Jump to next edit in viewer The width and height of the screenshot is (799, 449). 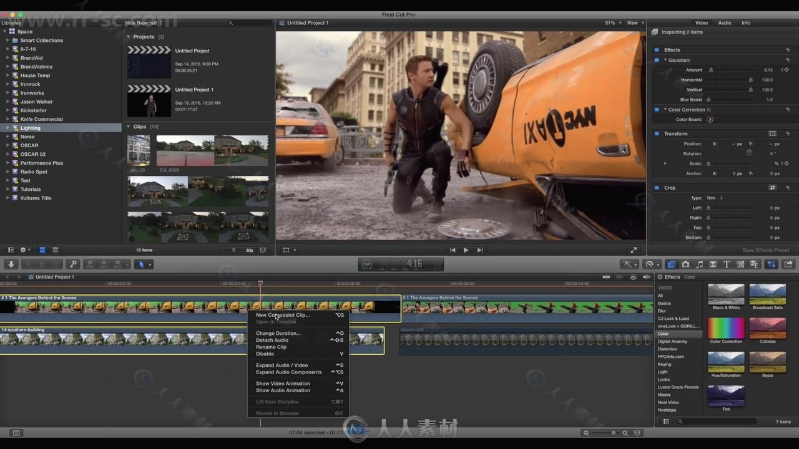click(479, 250)
